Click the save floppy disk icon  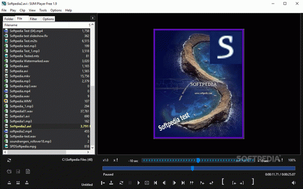(18, 171)
